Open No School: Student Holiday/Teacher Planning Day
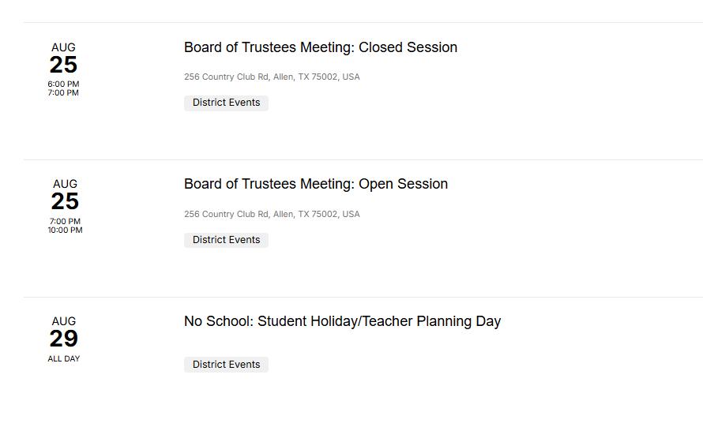 (342, 321)
